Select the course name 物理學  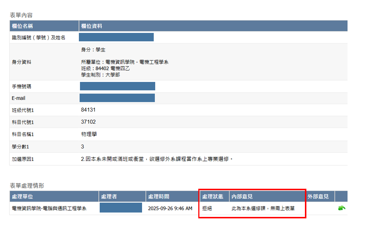[x=89, y=134]
